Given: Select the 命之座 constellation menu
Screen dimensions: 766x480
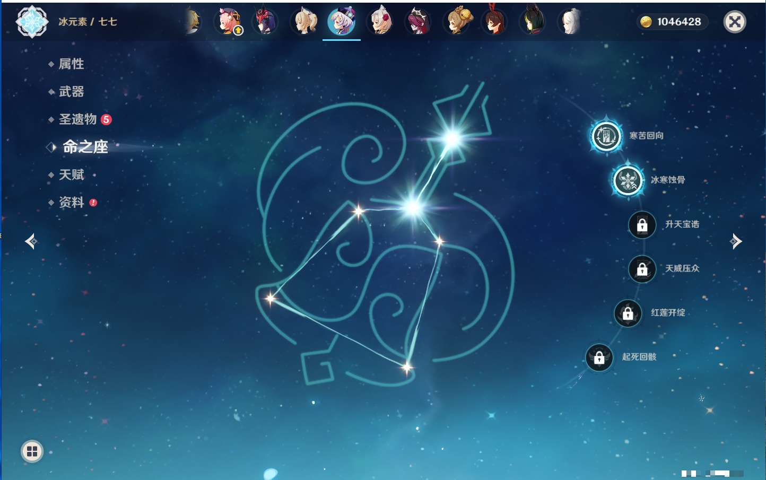Looking at the screenshot, I should coord(85,147).
